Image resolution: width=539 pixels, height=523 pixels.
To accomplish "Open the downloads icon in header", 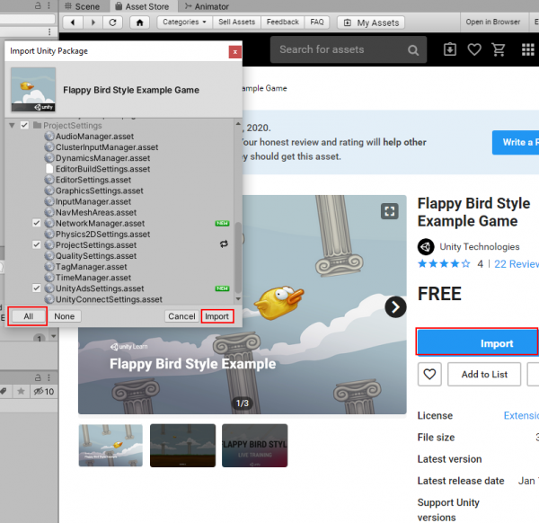I will 450,49.
